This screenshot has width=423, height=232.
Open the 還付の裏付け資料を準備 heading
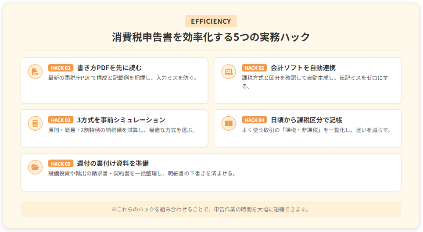tap(113, 164)
